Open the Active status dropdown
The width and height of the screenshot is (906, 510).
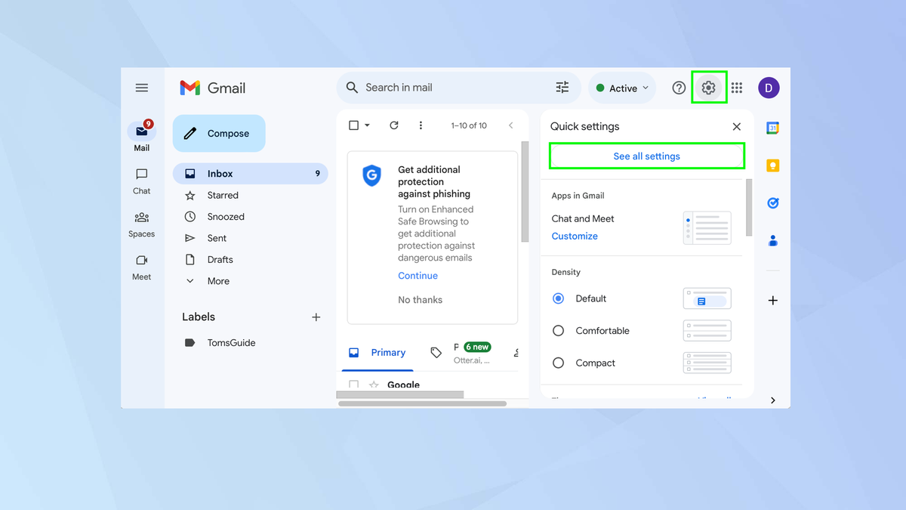[x=621, y=87]
